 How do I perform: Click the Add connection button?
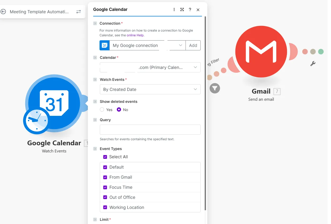tap(193, 45)
